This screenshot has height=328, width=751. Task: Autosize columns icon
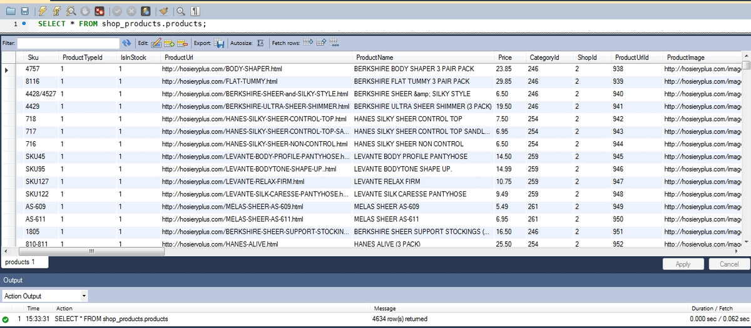[260, 43]
